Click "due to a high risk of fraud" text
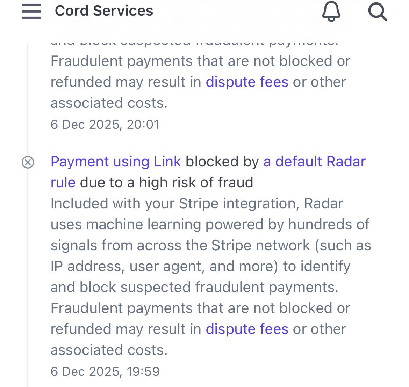 166,183
